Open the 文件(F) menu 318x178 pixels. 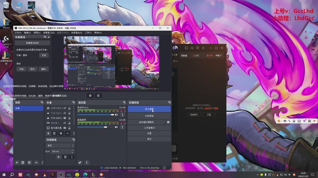(18, 33)
